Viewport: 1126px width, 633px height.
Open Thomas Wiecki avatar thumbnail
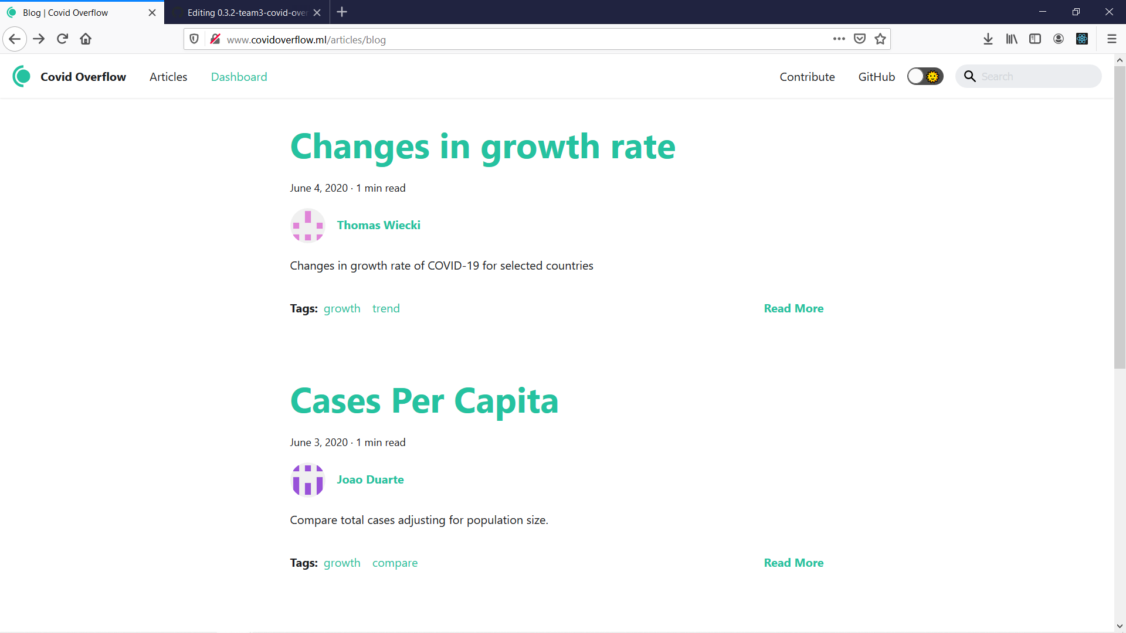click(307, 226)
